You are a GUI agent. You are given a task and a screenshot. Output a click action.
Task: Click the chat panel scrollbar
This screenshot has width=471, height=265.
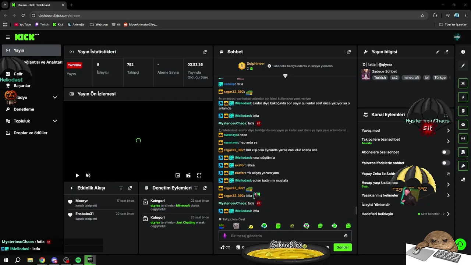[x=355, y=211]
